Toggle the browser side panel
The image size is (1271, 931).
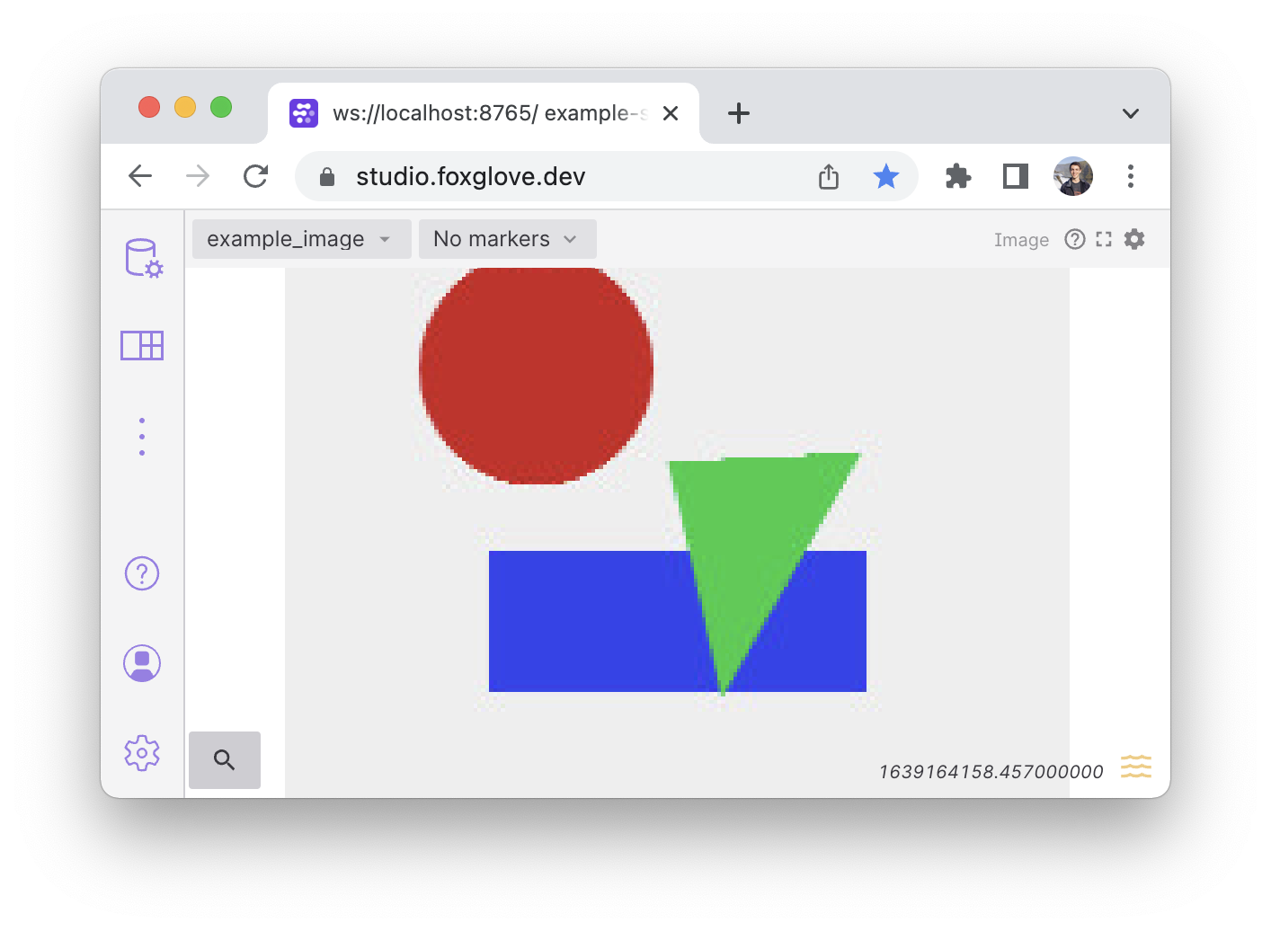[x=1015, y=176]
